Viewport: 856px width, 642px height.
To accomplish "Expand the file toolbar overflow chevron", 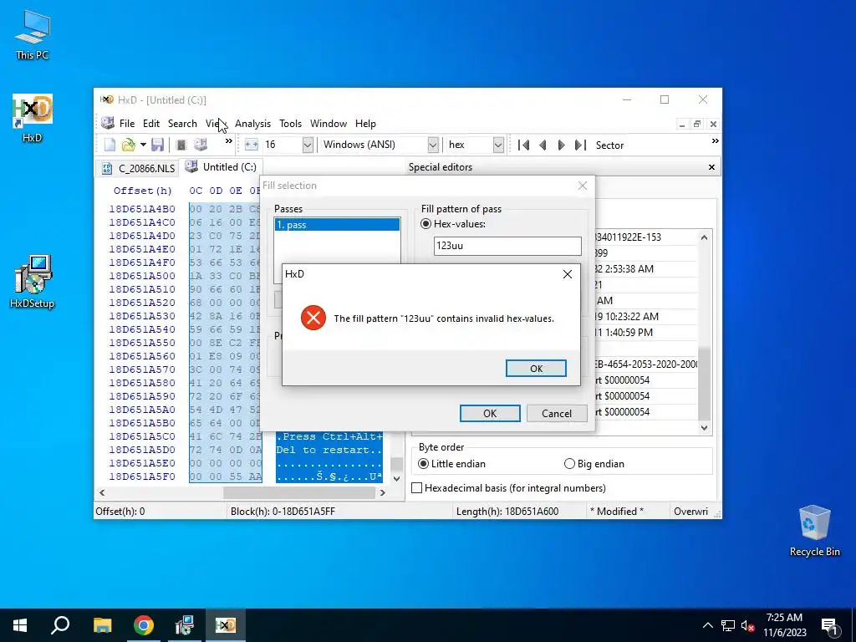I will point(229,141).
